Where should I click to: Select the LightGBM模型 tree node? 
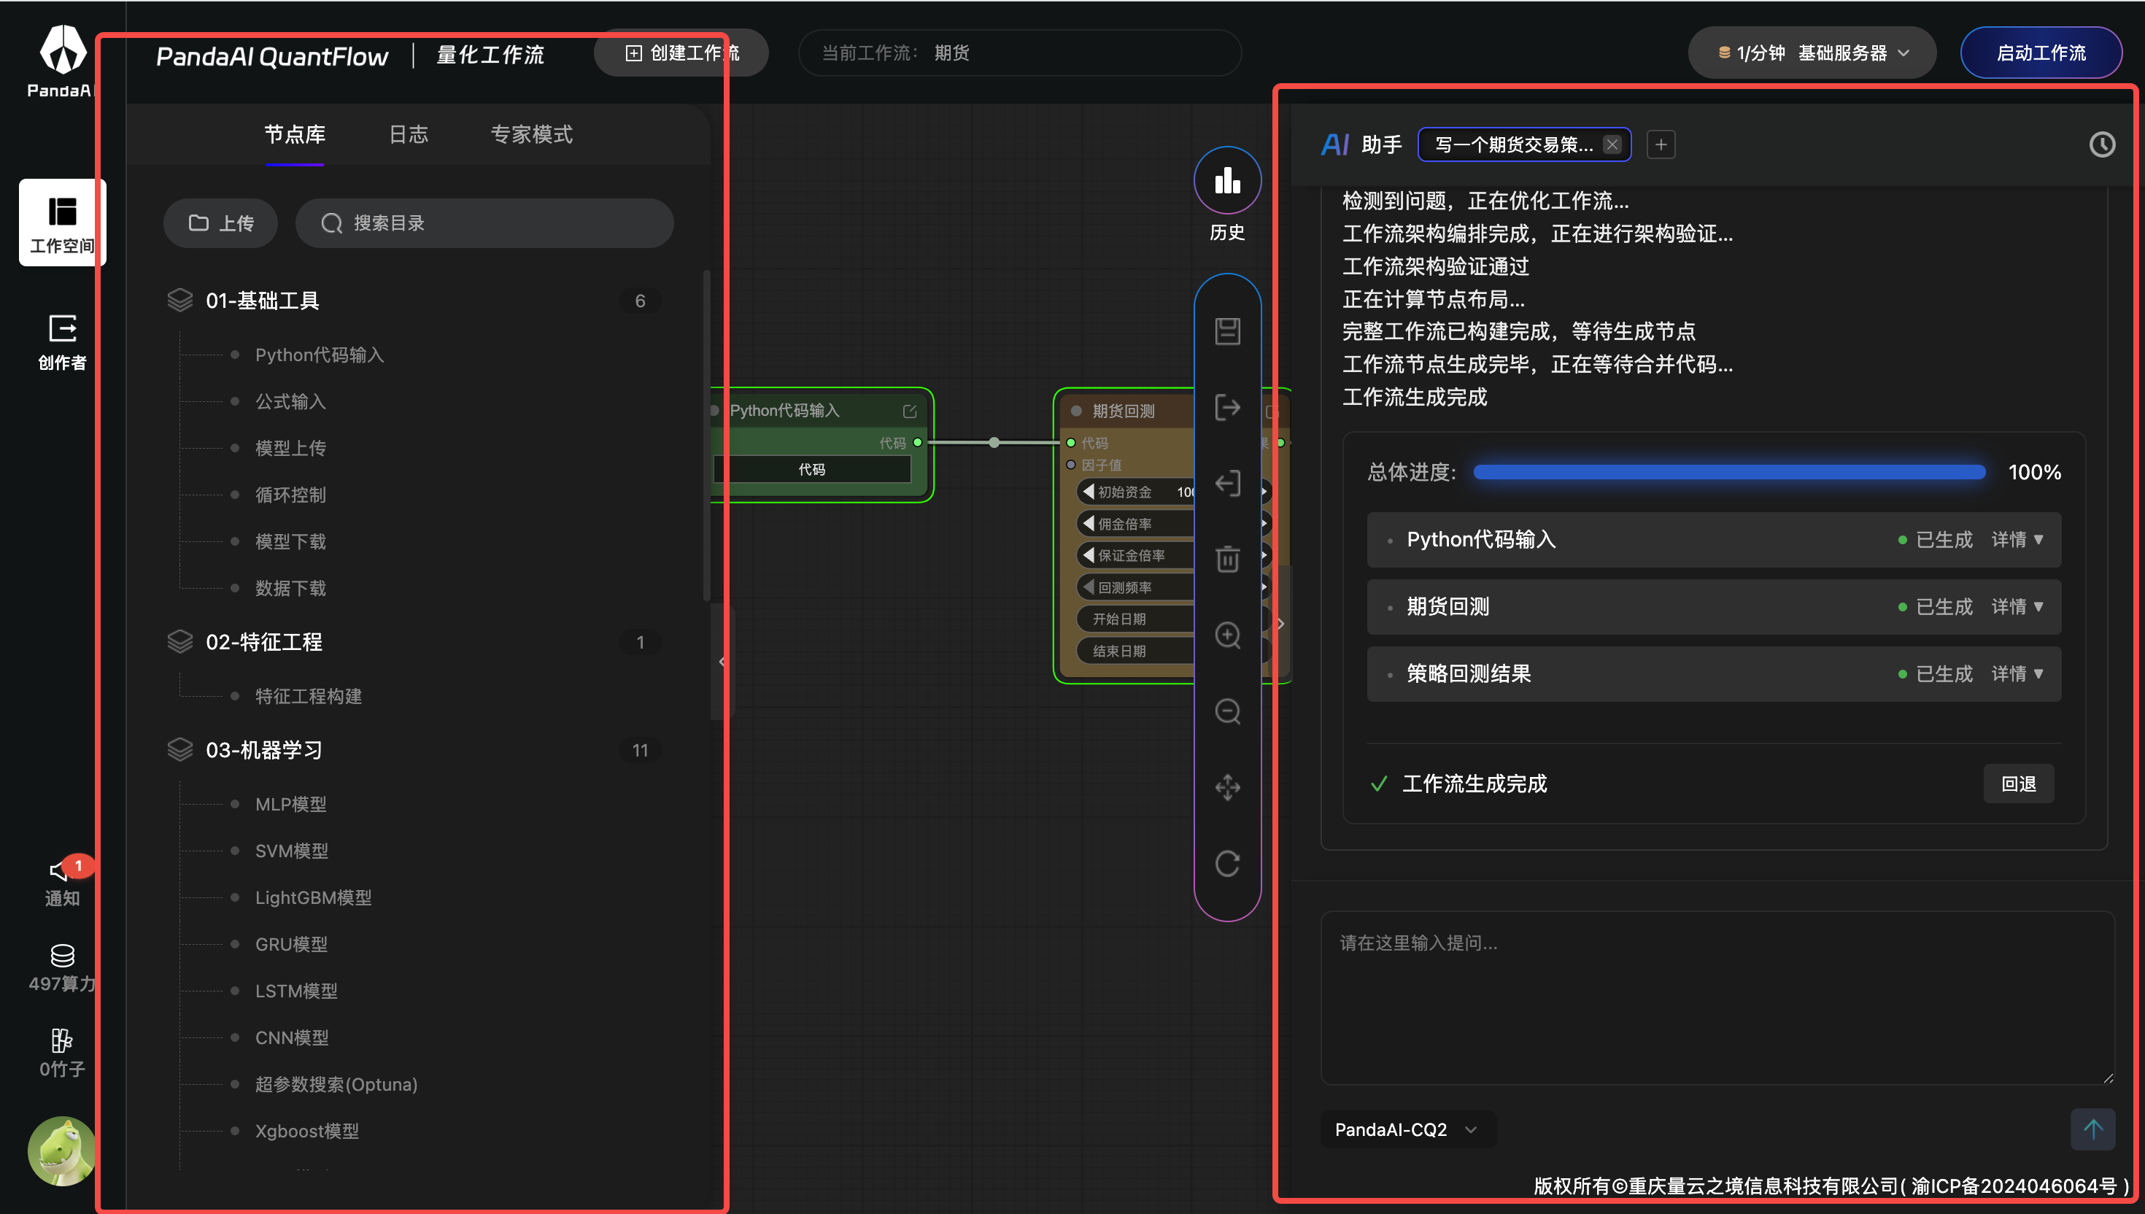pyautogui.click(x=314, y=897)
